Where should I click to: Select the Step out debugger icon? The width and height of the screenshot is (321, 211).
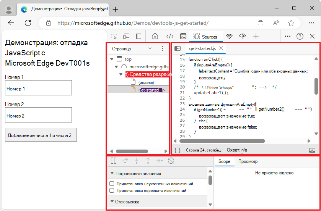point(148,161)
